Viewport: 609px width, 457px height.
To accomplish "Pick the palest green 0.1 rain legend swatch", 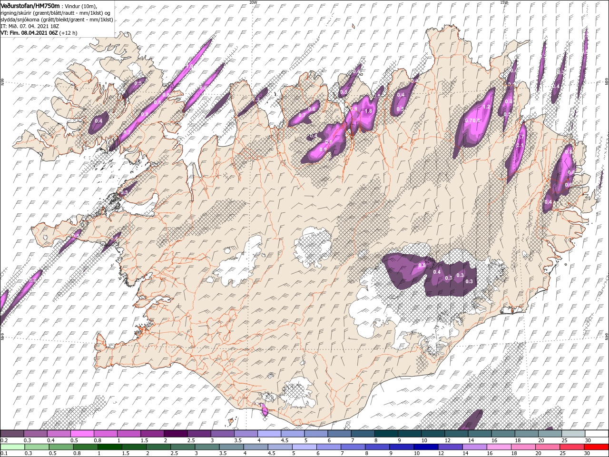I will (12, 447).
